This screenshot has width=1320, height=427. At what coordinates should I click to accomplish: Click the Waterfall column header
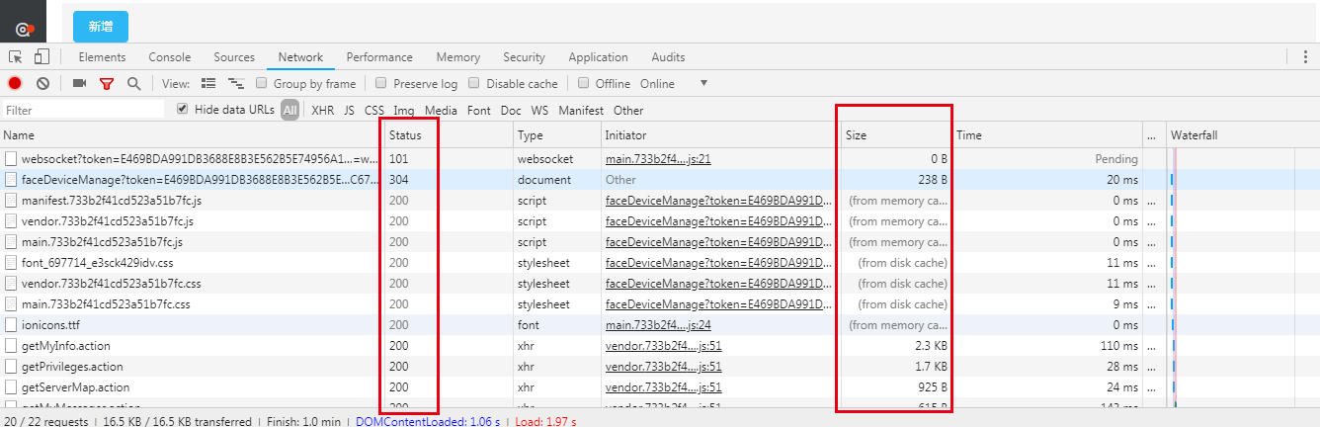pos(1242,135)
